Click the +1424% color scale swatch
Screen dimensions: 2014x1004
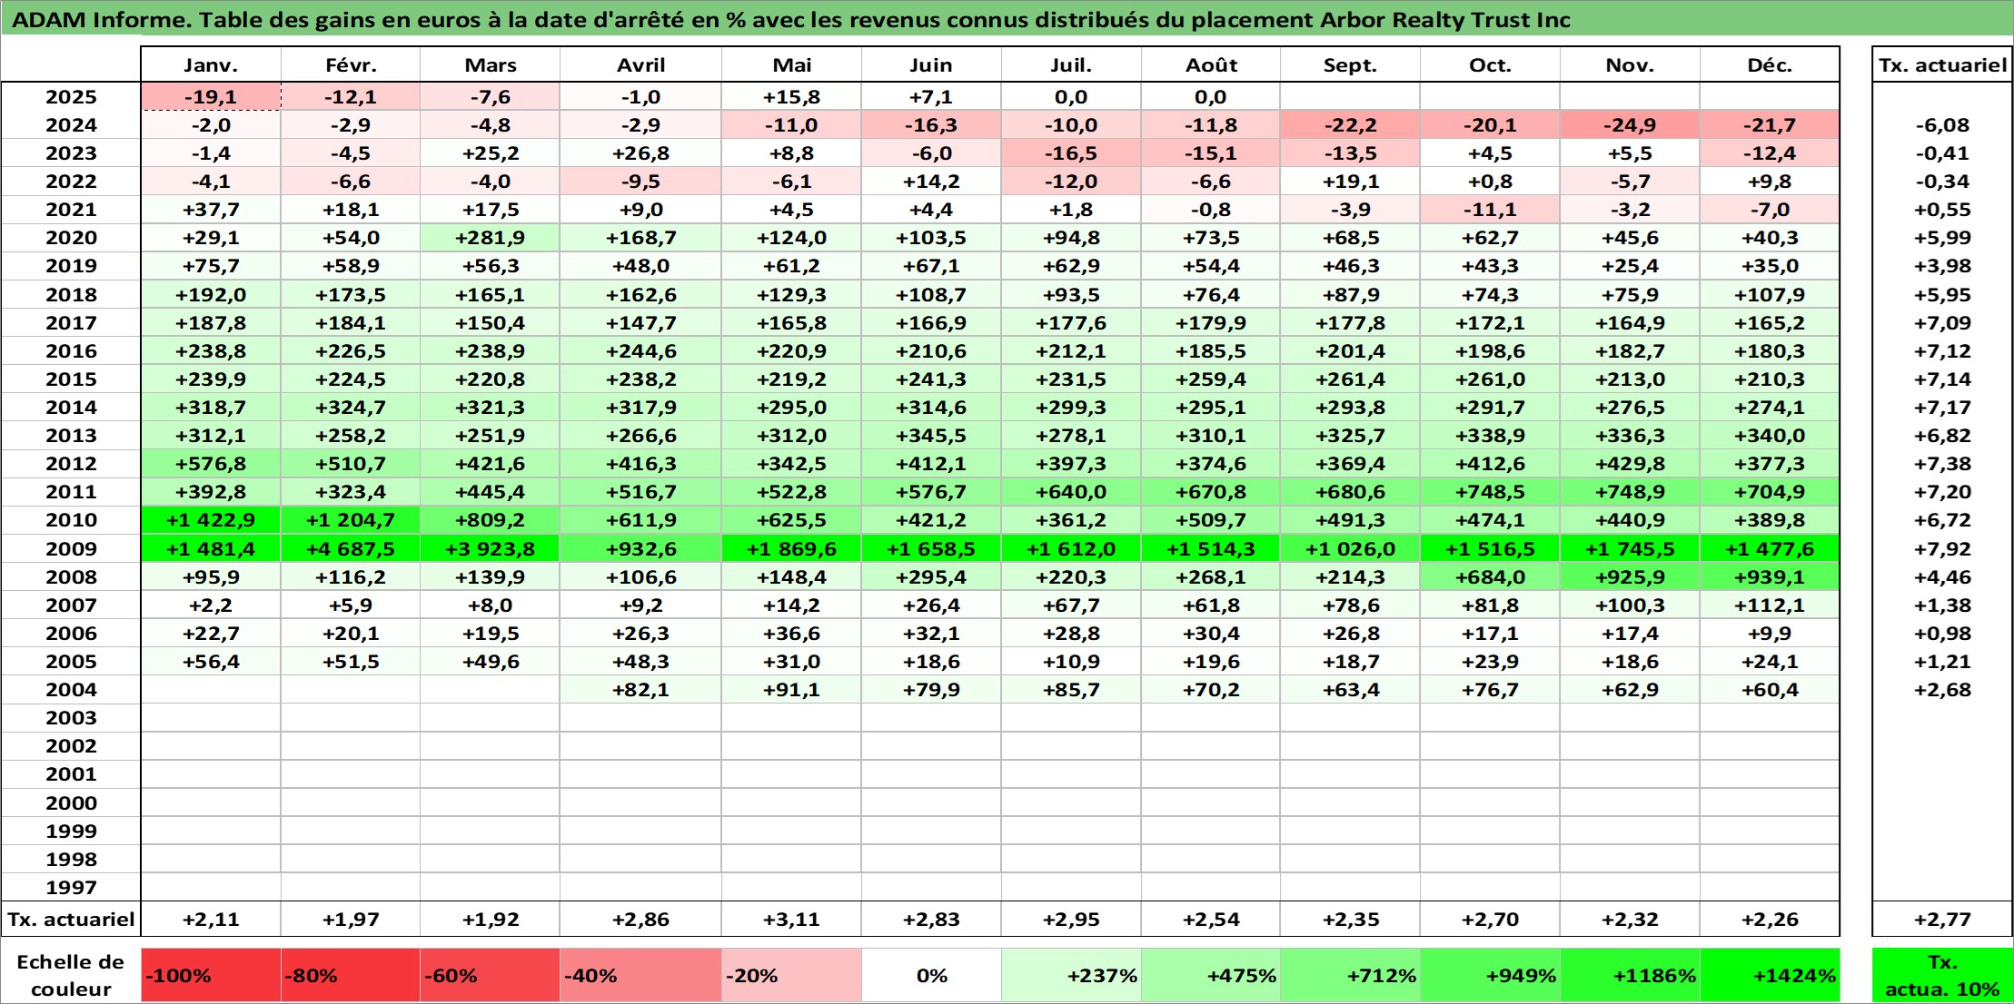[1770, 975]
